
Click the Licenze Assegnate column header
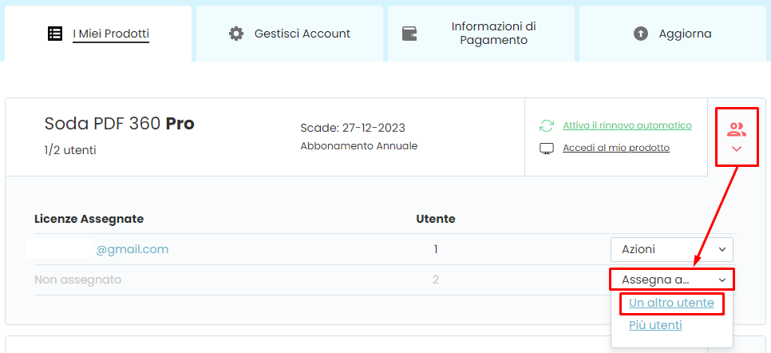(89, 219)
